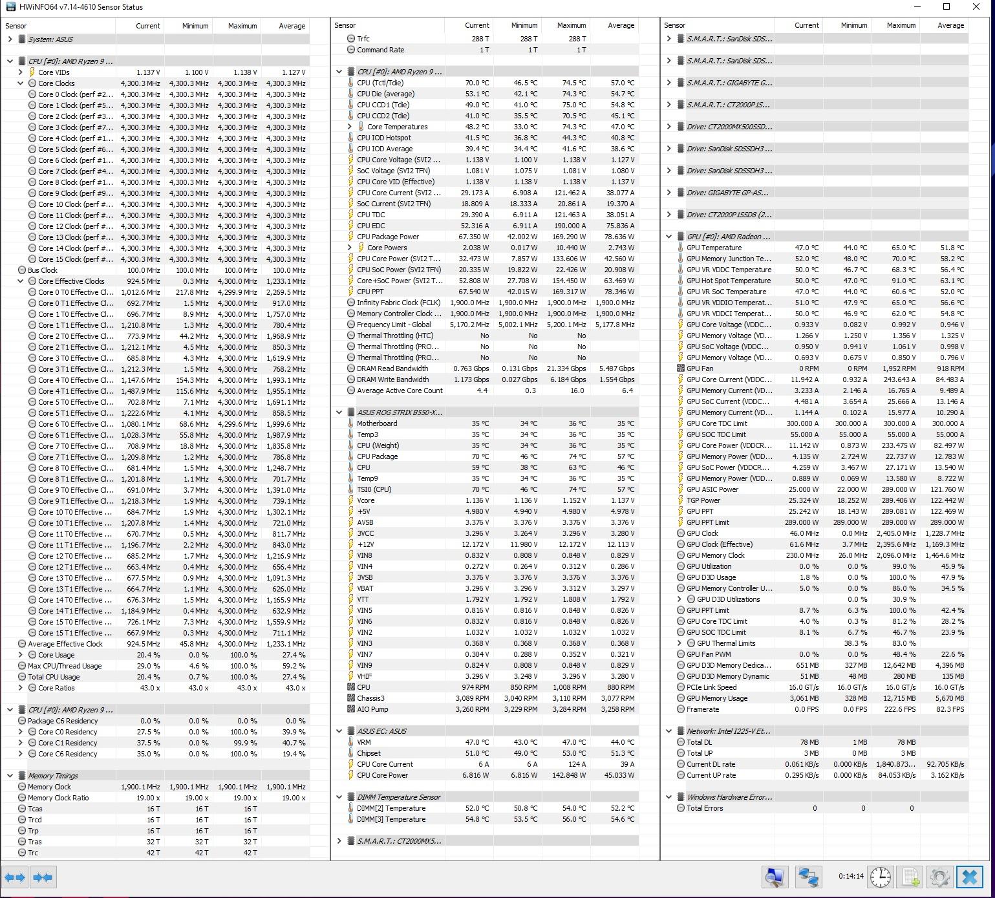This screenshot has width=995, height=898.
Task: Reset the elapsed time clock icon
Action: pos(880,877)
